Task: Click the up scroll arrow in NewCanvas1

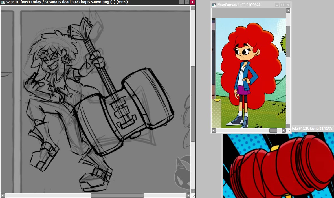Action: pyautogui.click(x=288, y=11)
